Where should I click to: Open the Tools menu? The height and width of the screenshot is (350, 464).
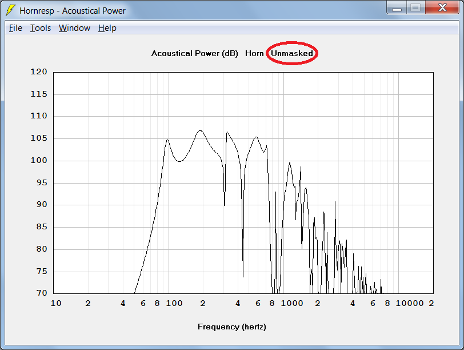(41, 28)
